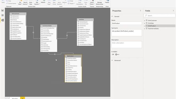Viewport: 176px width, 99px height.
Task: Click the Ask A Question ribbon button
Action: (x=59, y=2)
